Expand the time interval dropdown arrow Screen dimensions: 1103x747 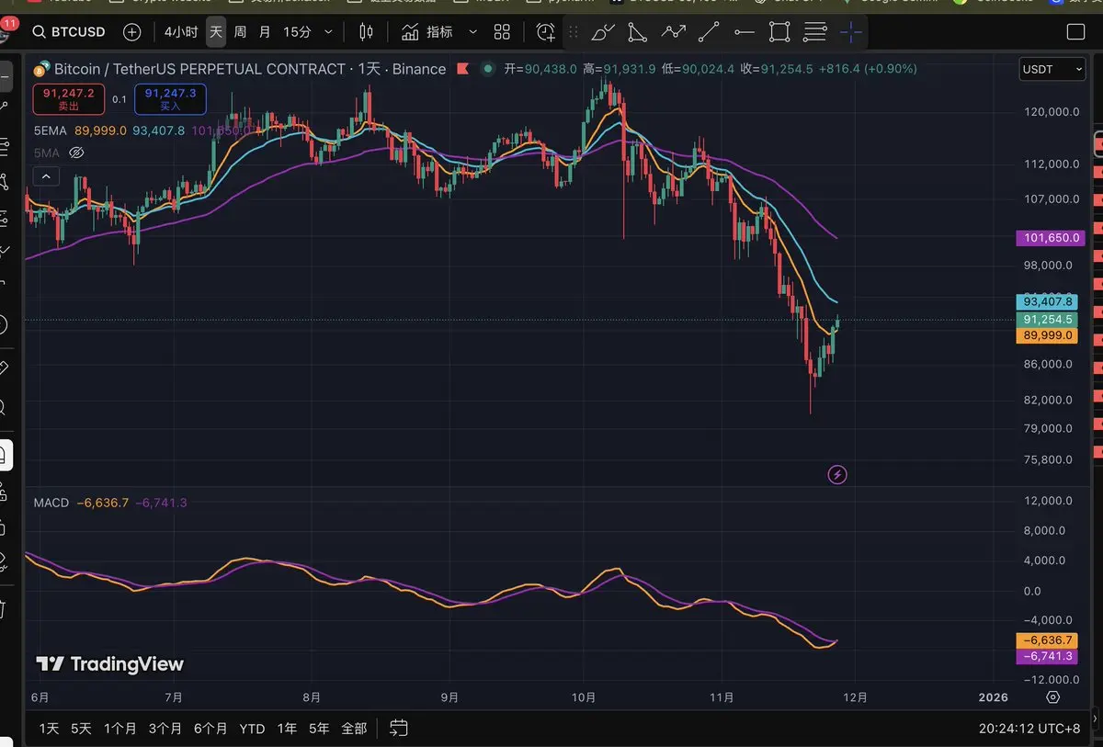pyautogui.click(x=328, y=32)
